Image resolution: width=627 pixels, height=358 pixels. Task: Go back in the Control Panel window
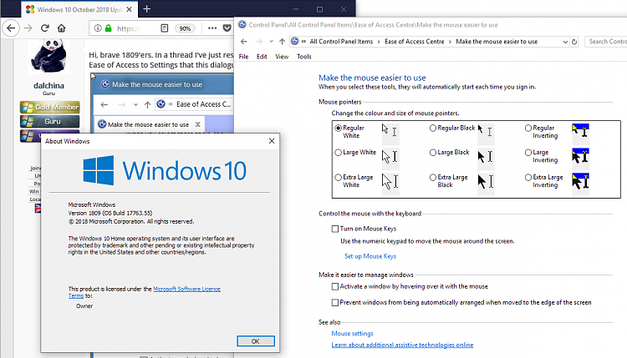tap(243, 42)
